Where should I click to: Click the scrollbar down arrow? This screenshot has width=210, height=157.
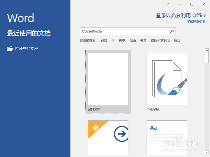207,152
